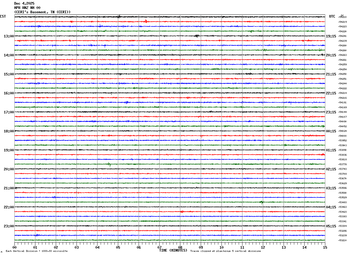Click the 03:15 UTC time label
348x255 pixels.
[331, 188]
